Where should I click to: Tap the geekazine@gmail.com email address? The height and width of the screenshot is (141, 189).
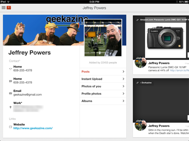coord(28,95)
